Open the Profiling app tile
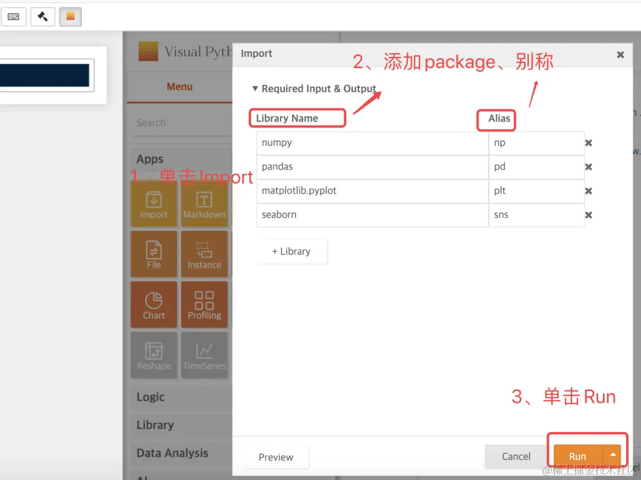 [204, 304]
